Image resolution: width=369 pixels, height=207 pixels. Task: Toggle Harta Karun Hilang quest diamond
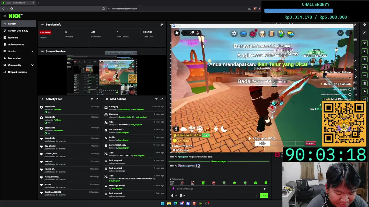(x=350, y=78)
